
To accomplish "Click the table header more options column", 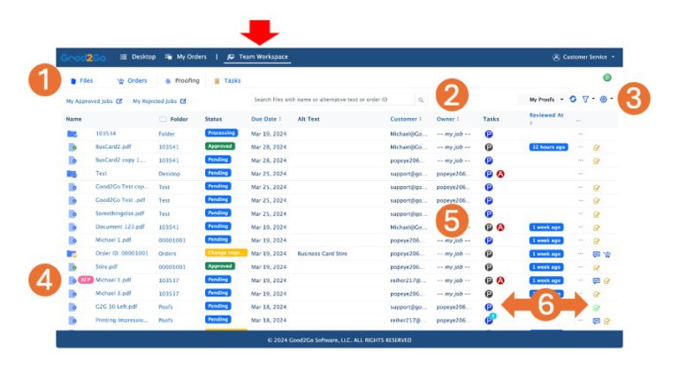I will [x=578, y=121].
